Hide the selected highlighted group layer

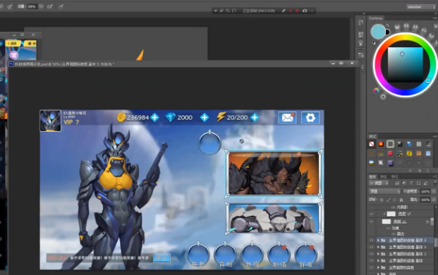(371, 240)
